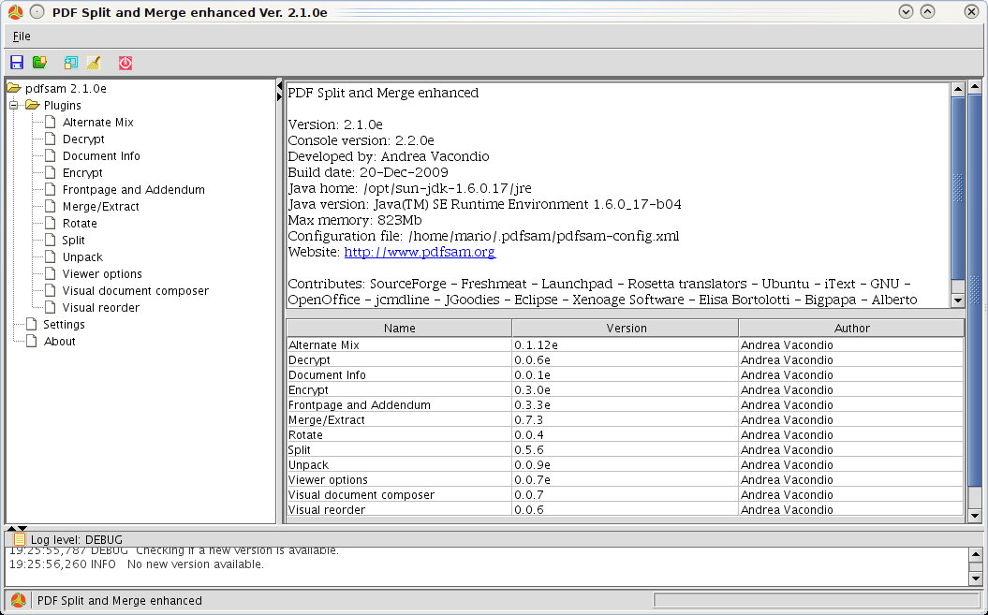Select Encrypt in the plugins tree
Image resolution: width=988 pixels, height=615 pixels.
pos(81,172)
